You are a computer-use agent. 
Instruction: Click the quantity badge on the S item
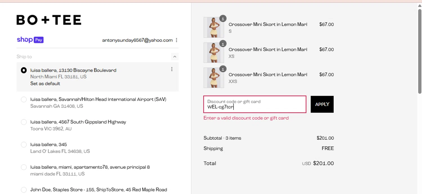(x=223, y=19)
